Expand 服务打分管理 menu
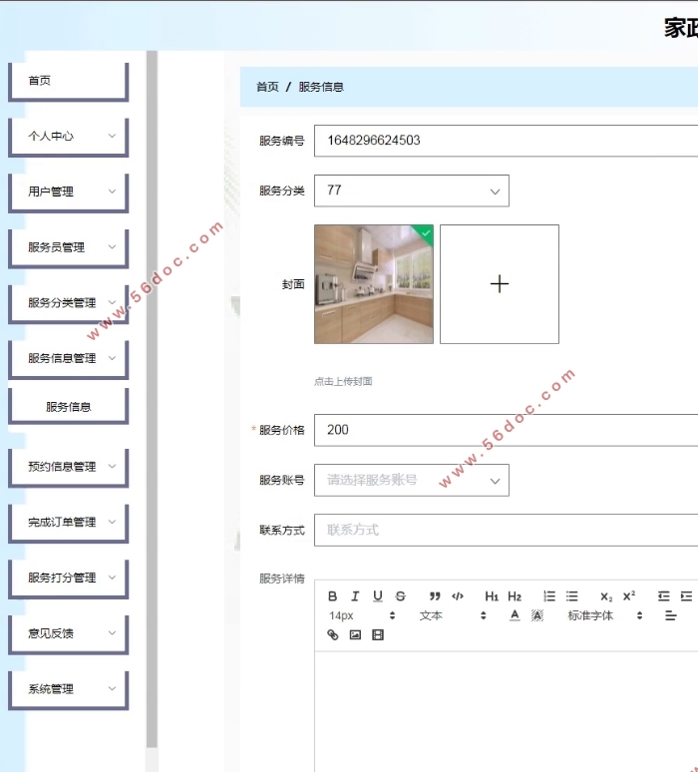This screenshot has height=772, width=698. 69,579
